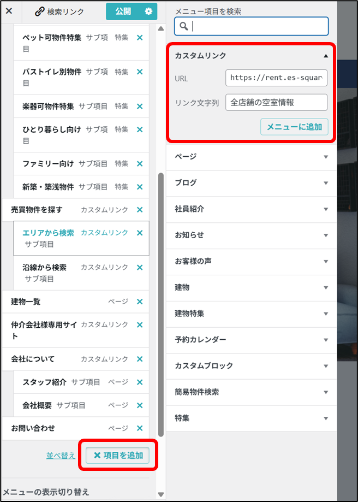
Task: Close the customizer with the X icon
Action: (9, 11)
